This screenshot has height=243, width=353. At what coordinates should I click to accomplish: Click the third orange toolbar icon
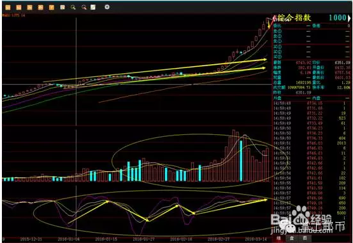[x=30, y=8]
